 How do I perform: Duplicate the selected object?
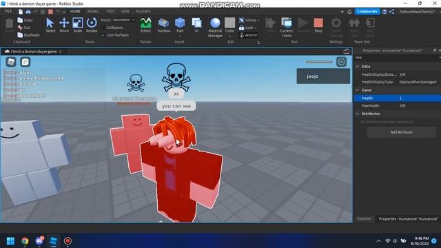tap(28, 35)
